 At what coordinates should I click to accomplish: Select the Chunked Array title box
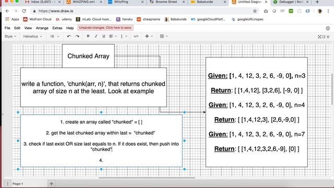pos(88,56)
